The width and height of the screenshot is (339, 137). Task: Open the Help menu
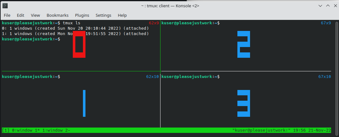click(x=122, y=15)
